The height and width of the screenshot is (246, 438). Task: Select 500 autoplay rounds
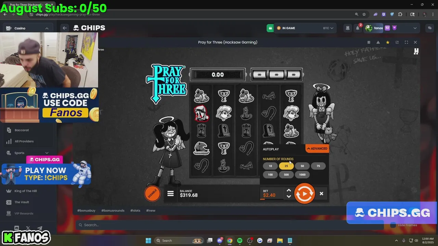(x=286, y=175)
